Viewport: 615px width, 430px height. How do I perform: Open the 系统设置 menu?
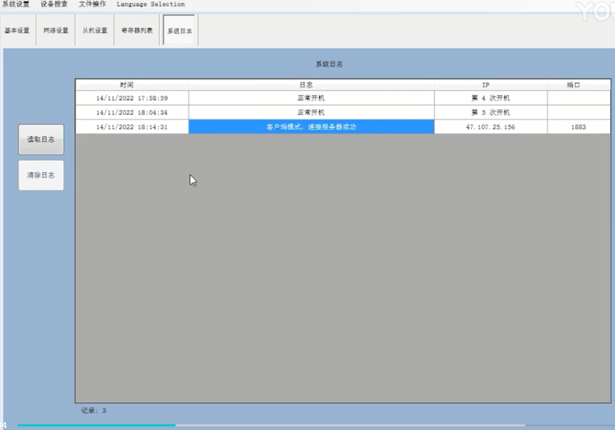click(16, 4)
